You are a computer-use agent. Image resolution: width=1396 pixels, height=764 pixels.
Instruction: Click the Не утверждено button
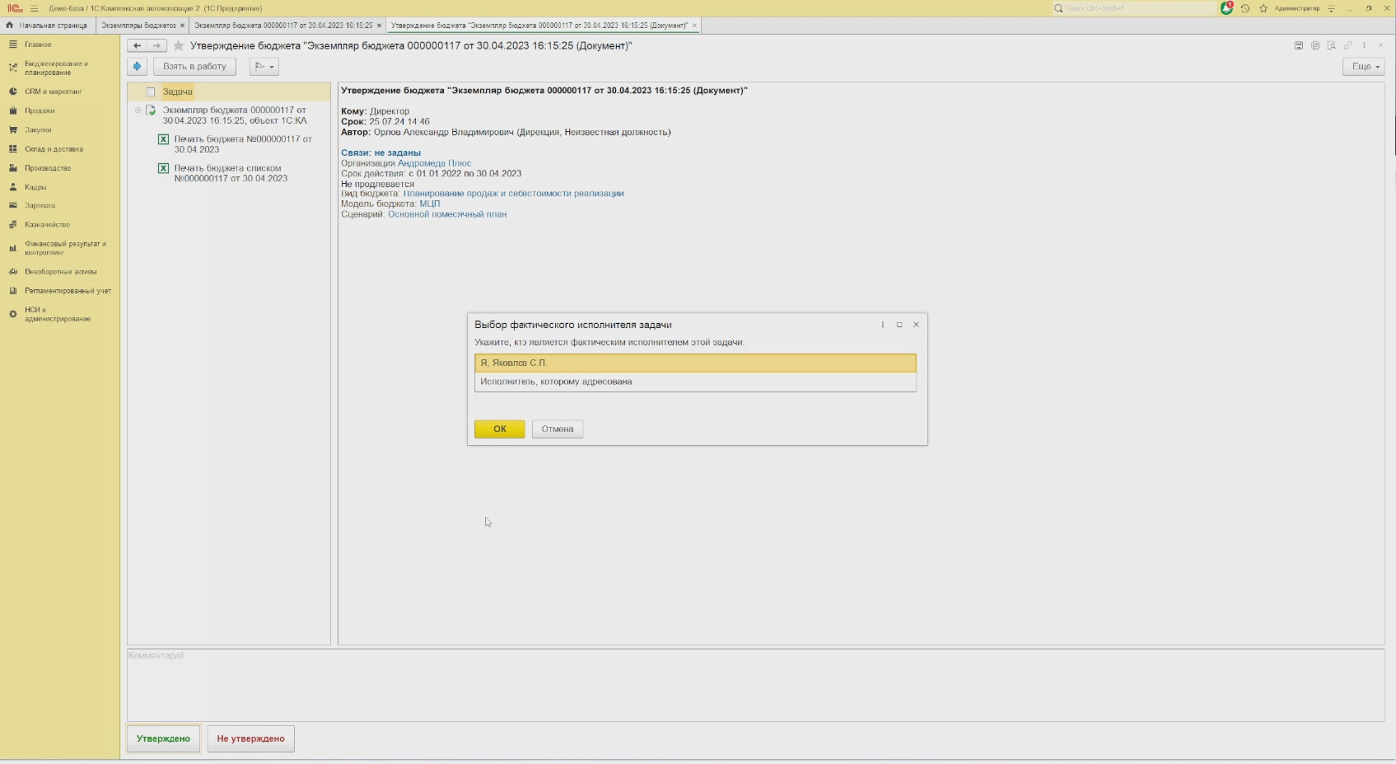(251, 739)
